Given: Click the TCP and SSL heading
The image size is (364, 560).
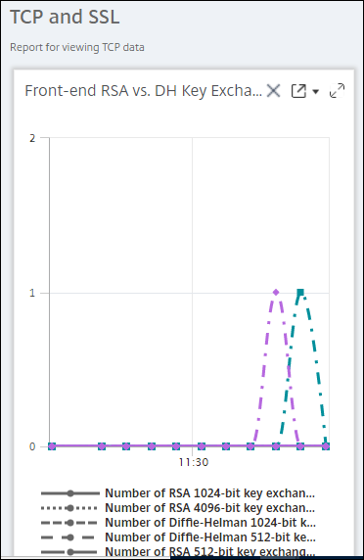Looking at the screenshot, I should pyautogui.click(x=65, y=17).
